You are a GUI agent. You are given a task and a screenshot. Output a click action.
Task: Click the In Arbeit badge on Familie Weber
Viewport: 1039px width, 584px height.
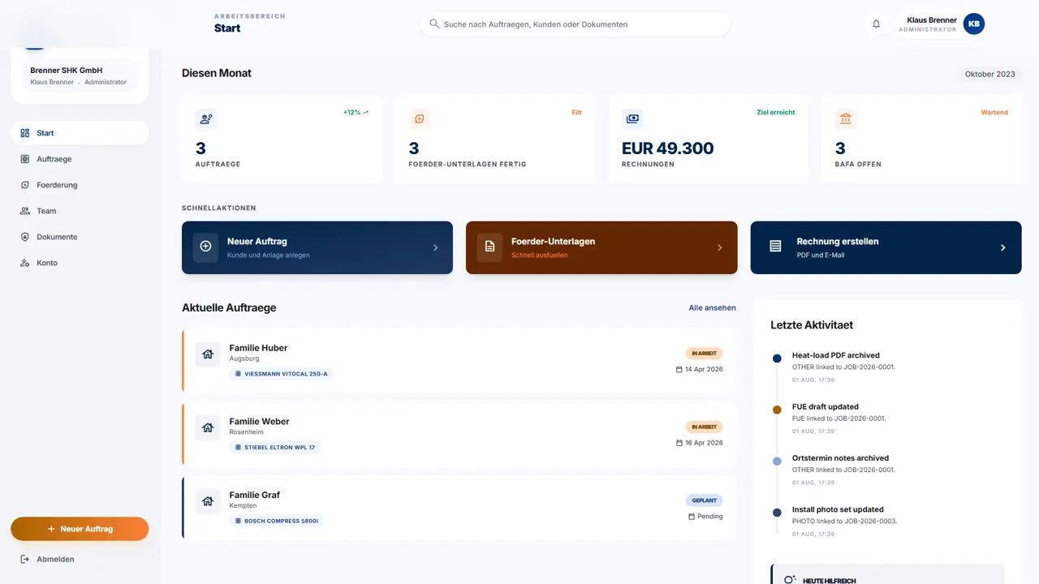coord(704,427)
